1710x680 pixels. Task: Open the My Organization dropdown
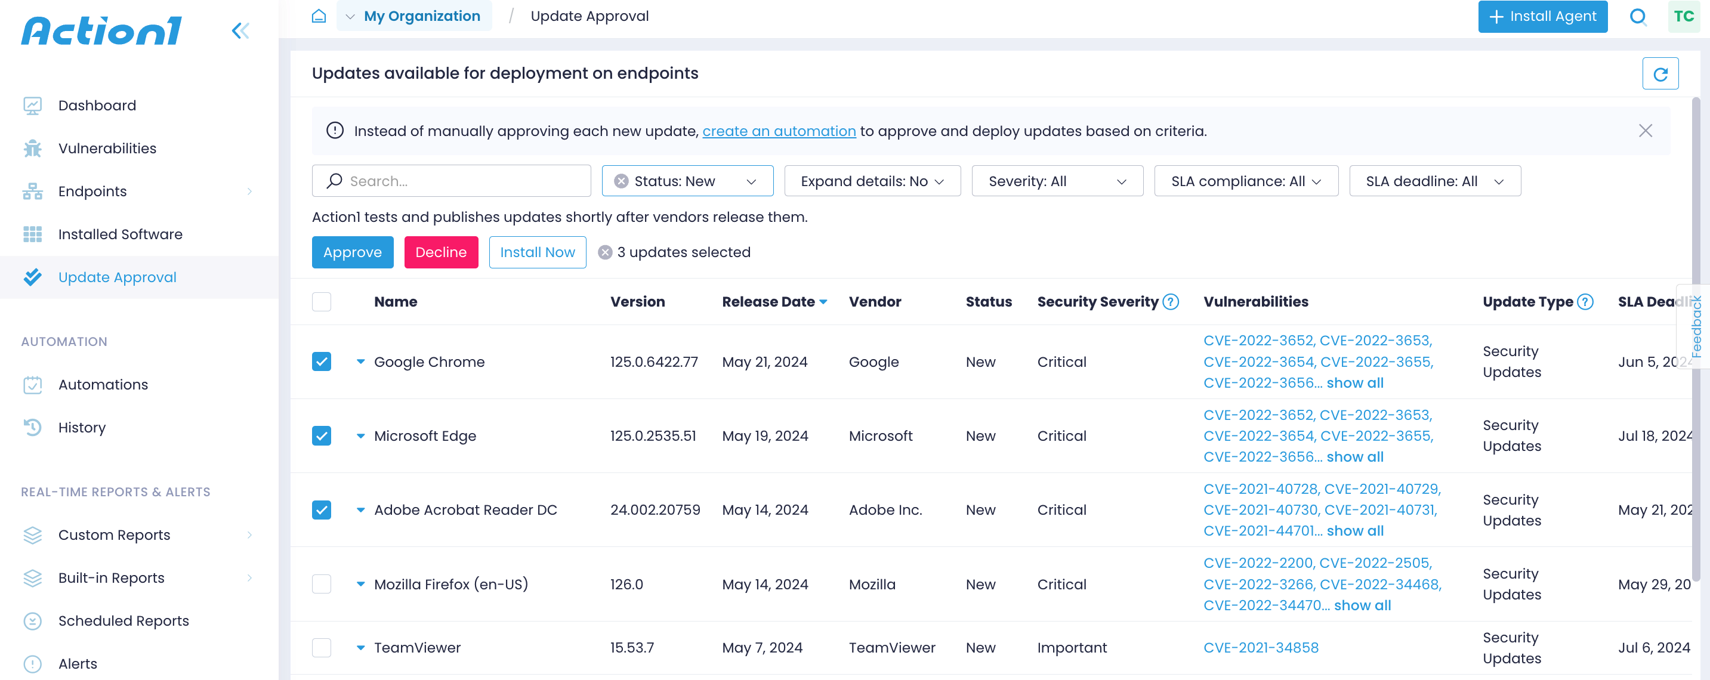(x=414, y=16)
